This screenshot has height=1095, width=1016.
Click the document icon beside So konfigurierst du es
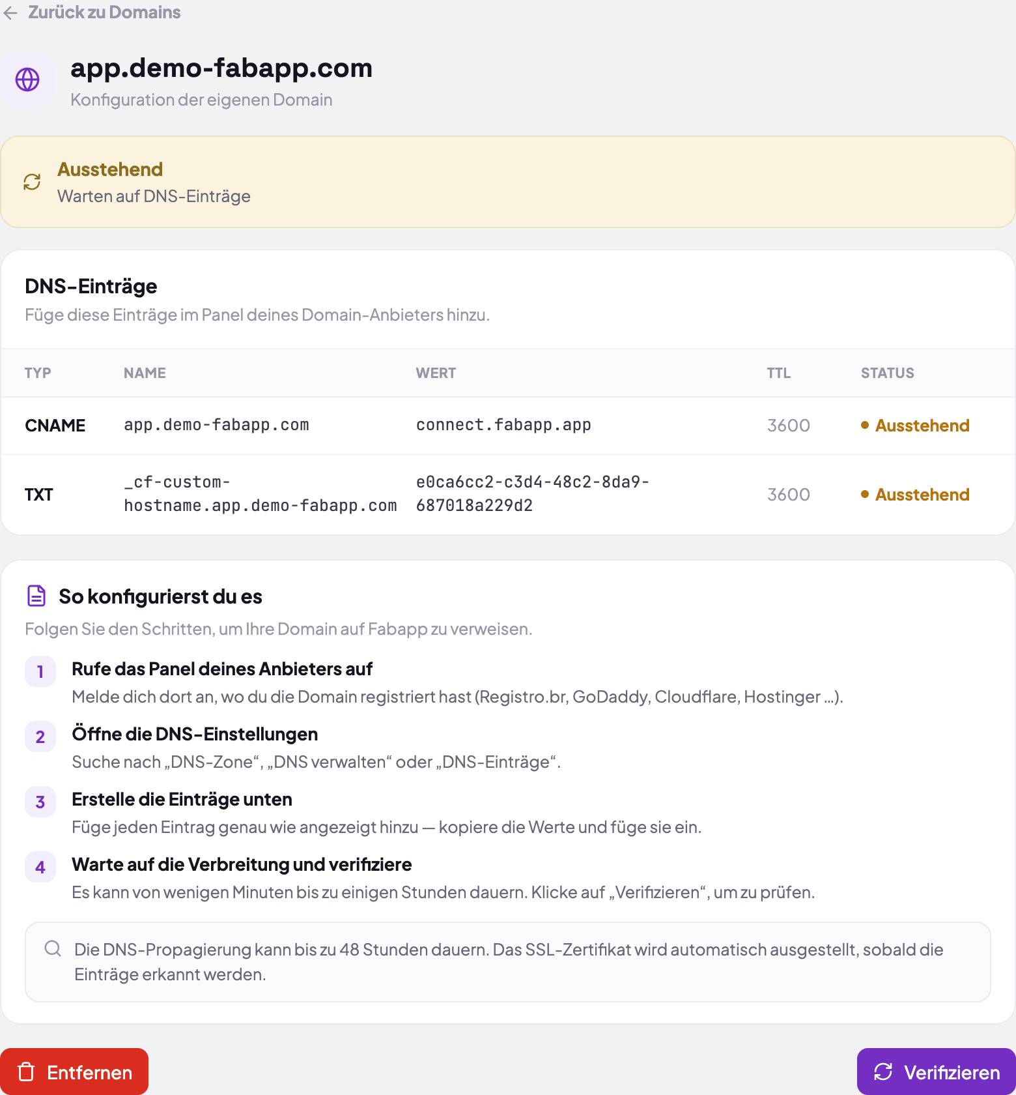pos(36,596)
